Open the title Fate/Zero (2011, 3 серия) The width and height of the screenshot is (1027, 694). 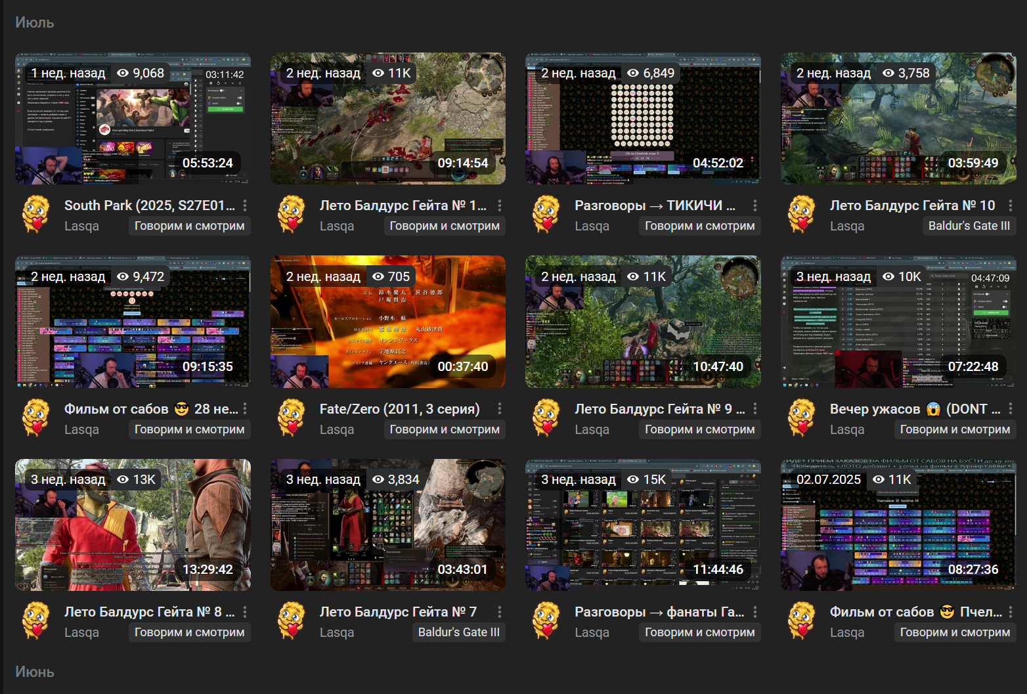coord(400,409)
